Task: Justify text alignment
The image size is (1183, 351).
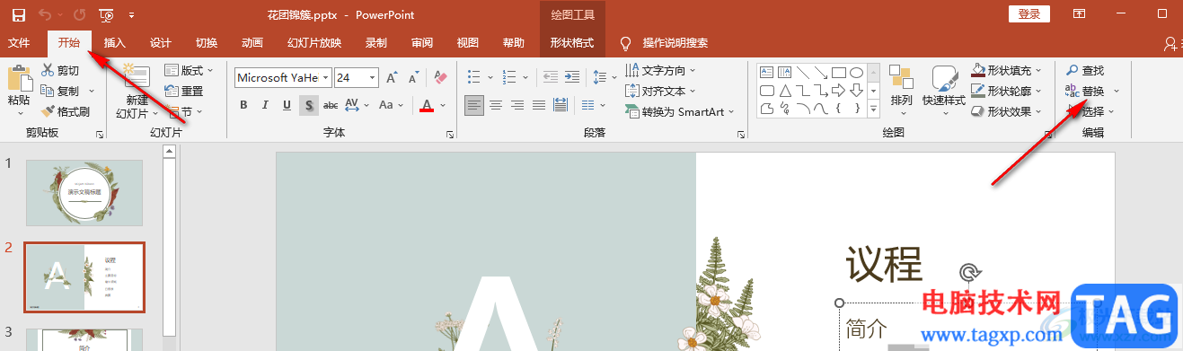Action: pos(539,105)
